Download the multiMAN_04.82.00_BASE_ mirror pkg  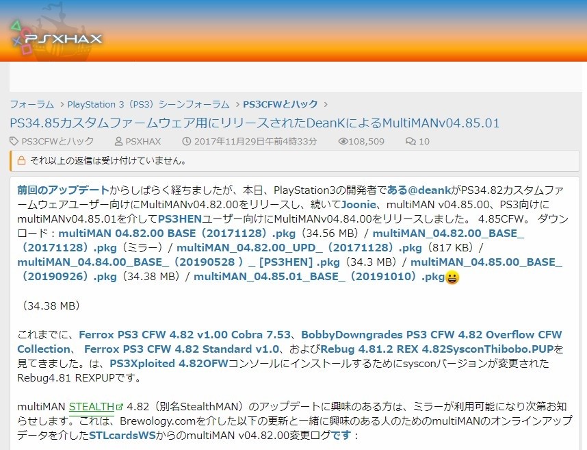449,234
